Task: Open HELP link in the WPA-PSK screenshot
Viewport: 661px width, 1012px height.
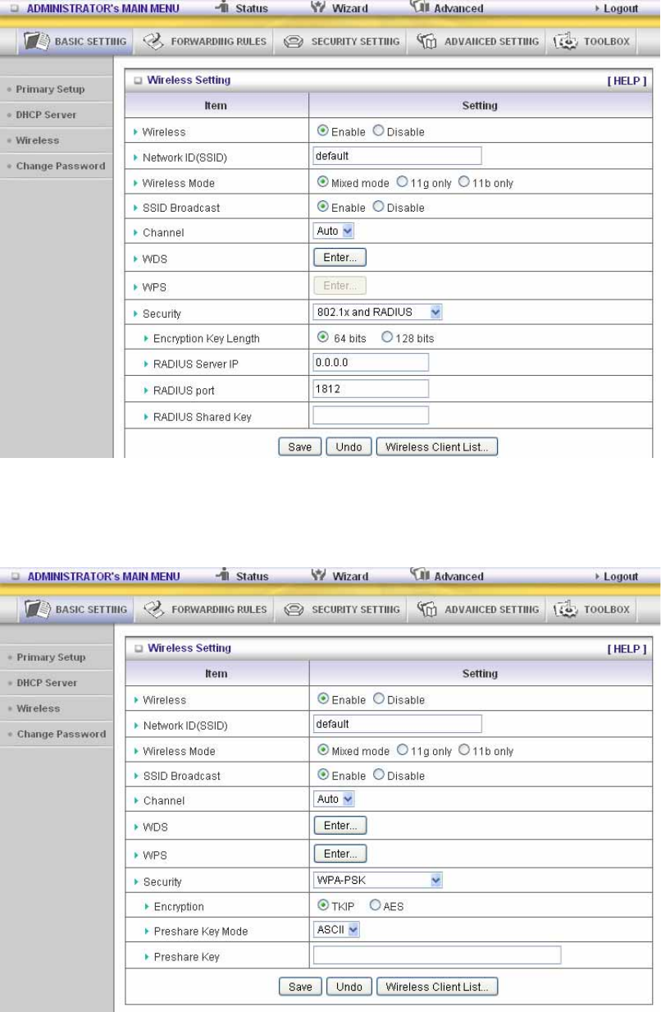Action: (x=627, y=648)
